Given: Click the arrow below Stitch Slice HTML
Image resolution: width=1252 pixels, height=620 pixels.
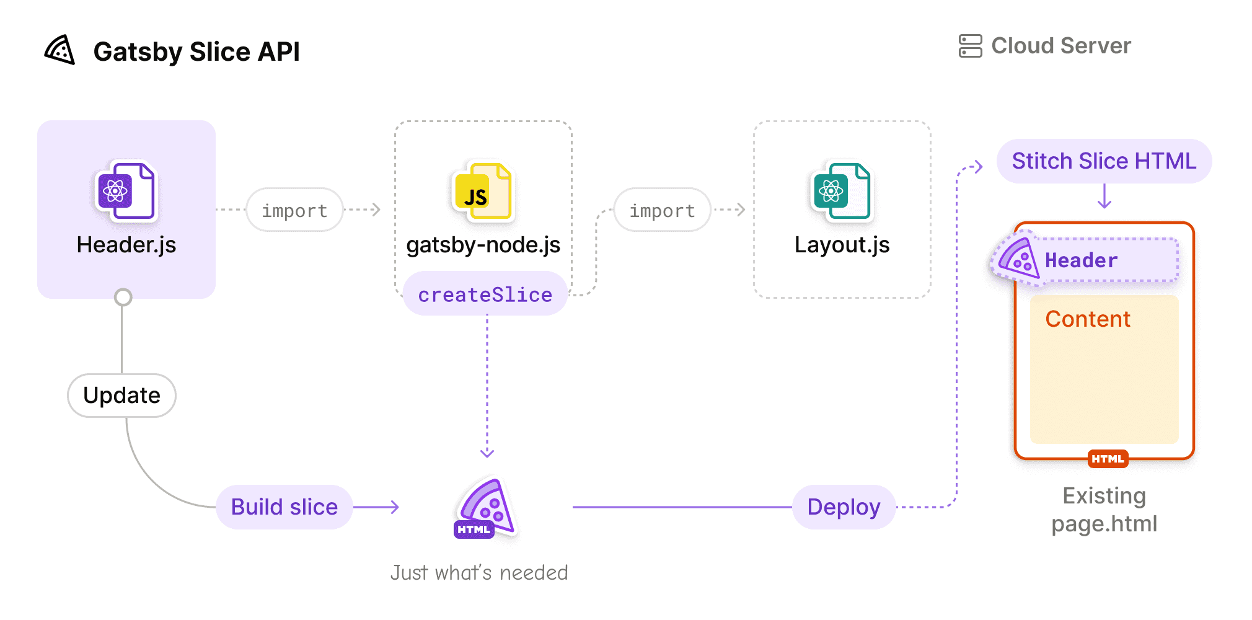Looking at the screenshot, I should (1104, 196).
